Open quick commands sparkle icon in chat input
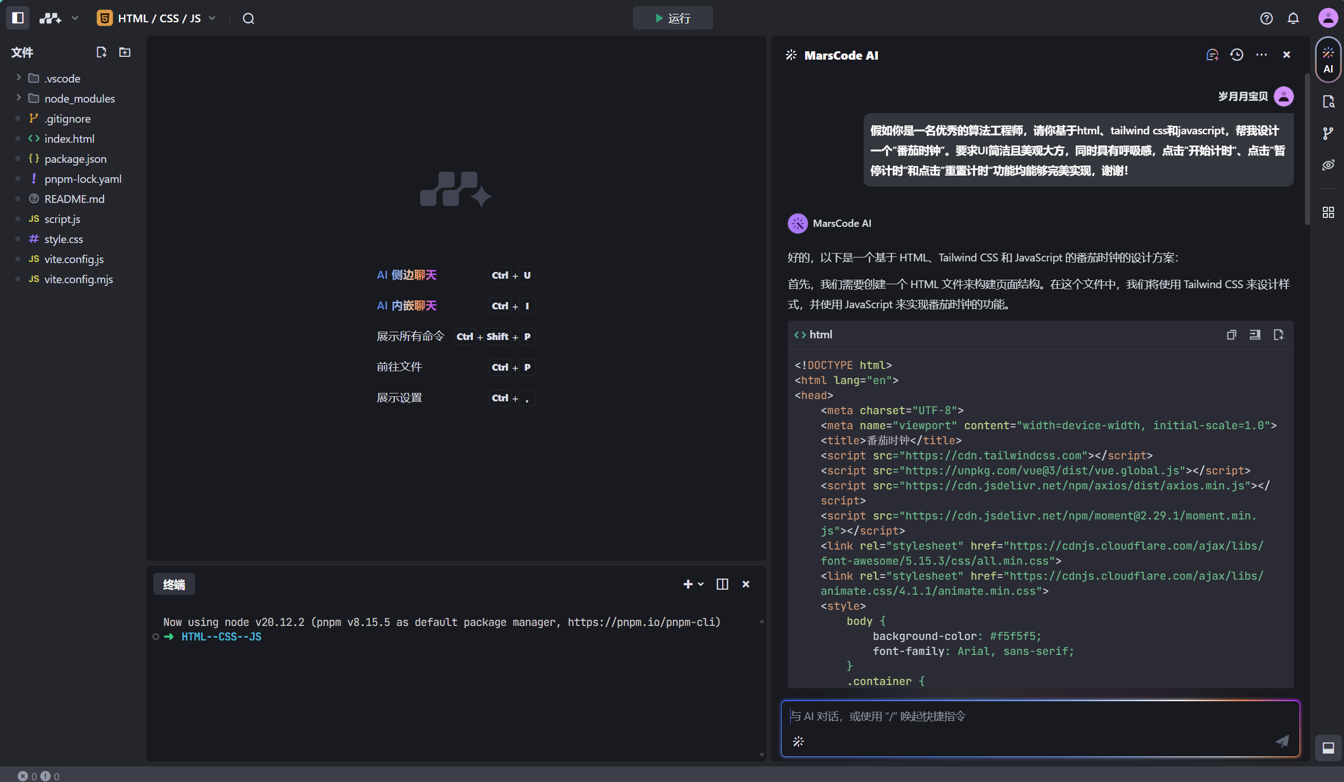 (798, 741)
